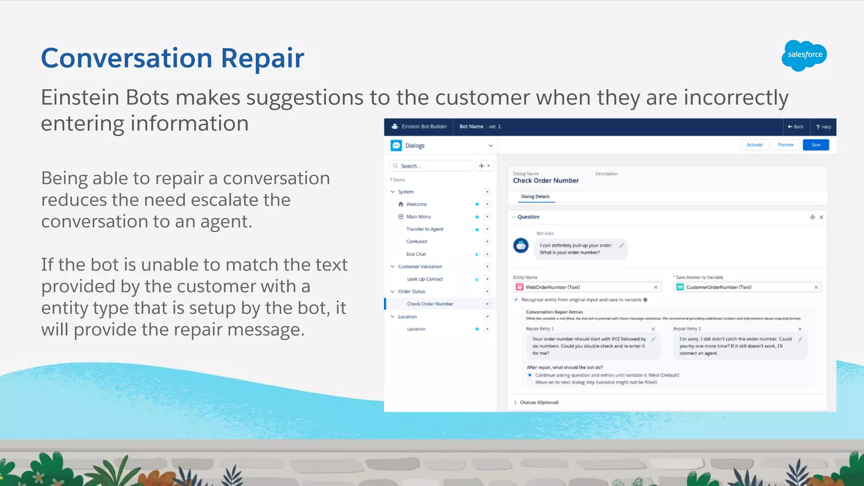This screenshot has height=486, width=864.
Task: Click the Main Menu list icon
Action: tap(401, 216)
